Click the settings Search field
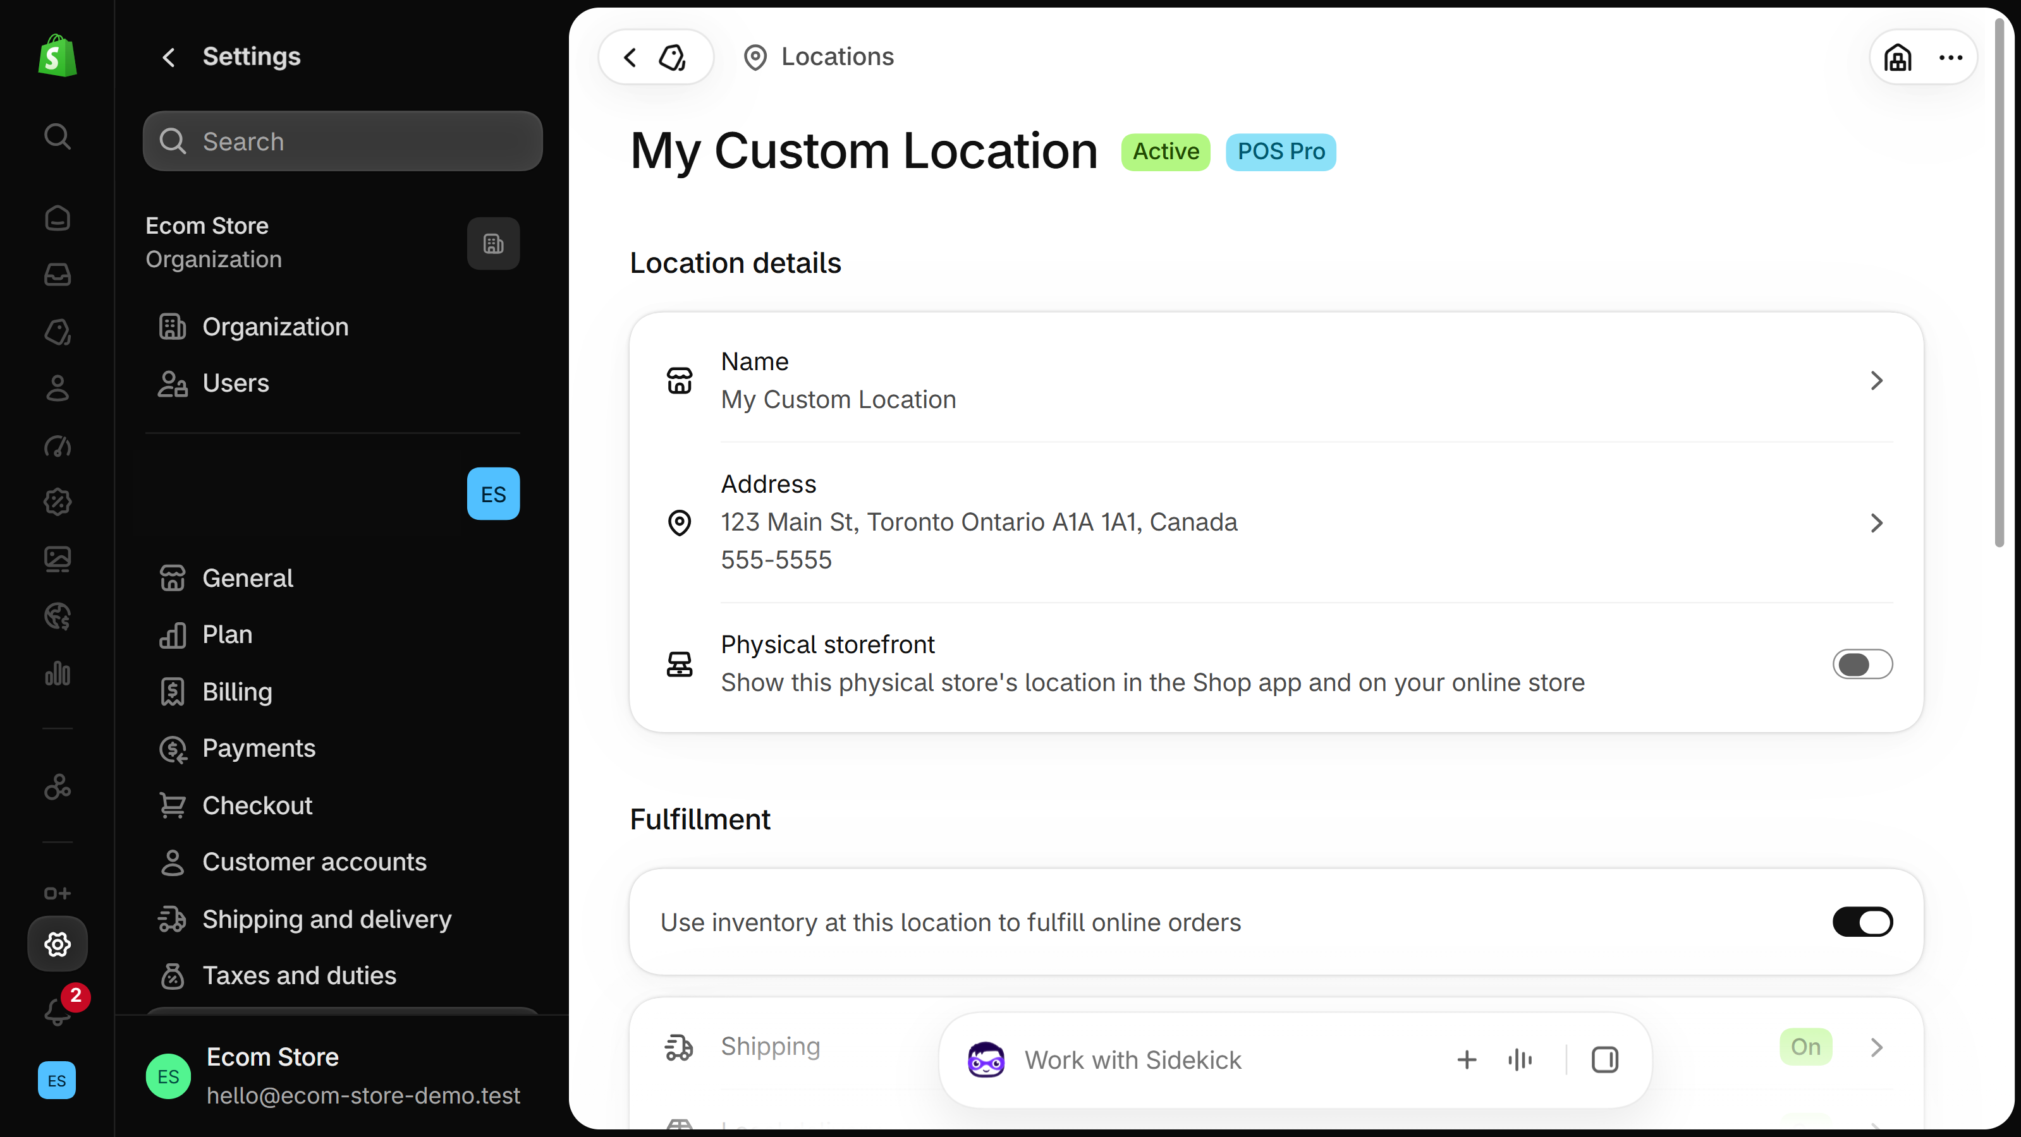Viewport: 2021px width, 1137px height. (x=343, y=141)
